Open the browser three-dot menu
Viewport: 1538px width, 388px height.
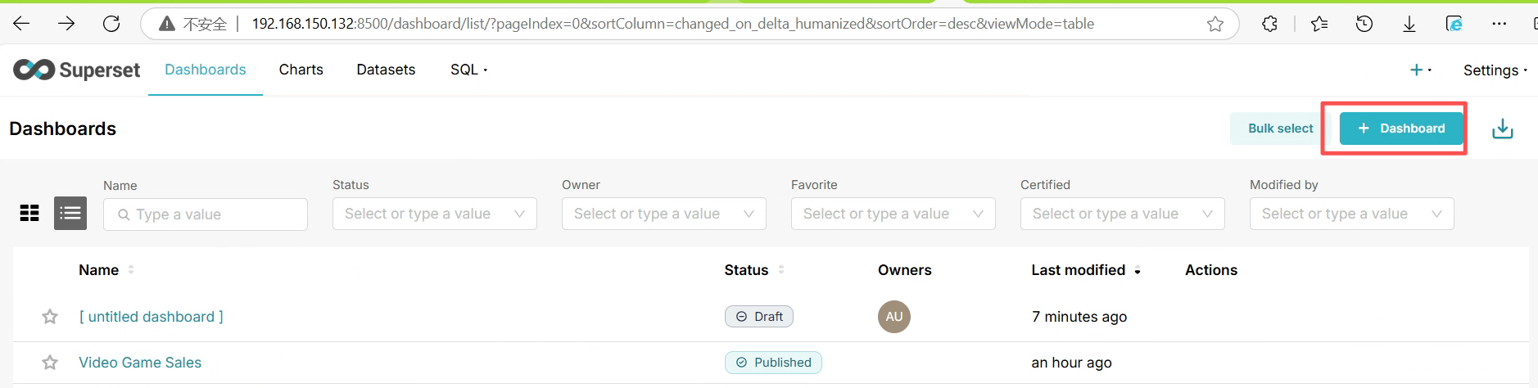pyautogui.click(x=1500, y=24)
